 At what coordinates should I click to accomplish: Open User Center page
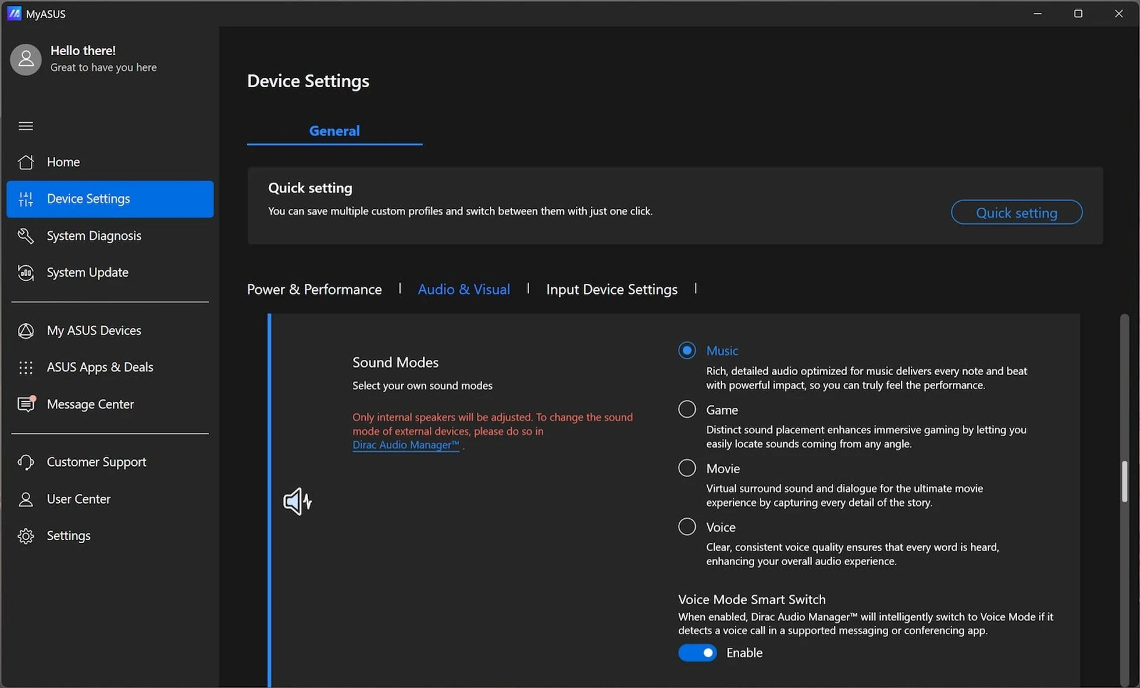click(110, 499)
